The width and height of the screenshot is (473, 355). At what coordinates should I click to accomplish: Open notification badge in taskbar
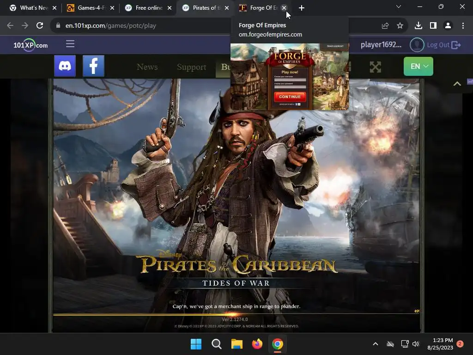coord(460,344)
